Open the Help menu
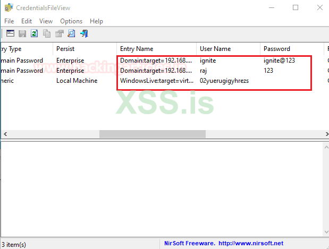Screen dimensions: 329x249 pyautogui.click(x=96, y=21)
